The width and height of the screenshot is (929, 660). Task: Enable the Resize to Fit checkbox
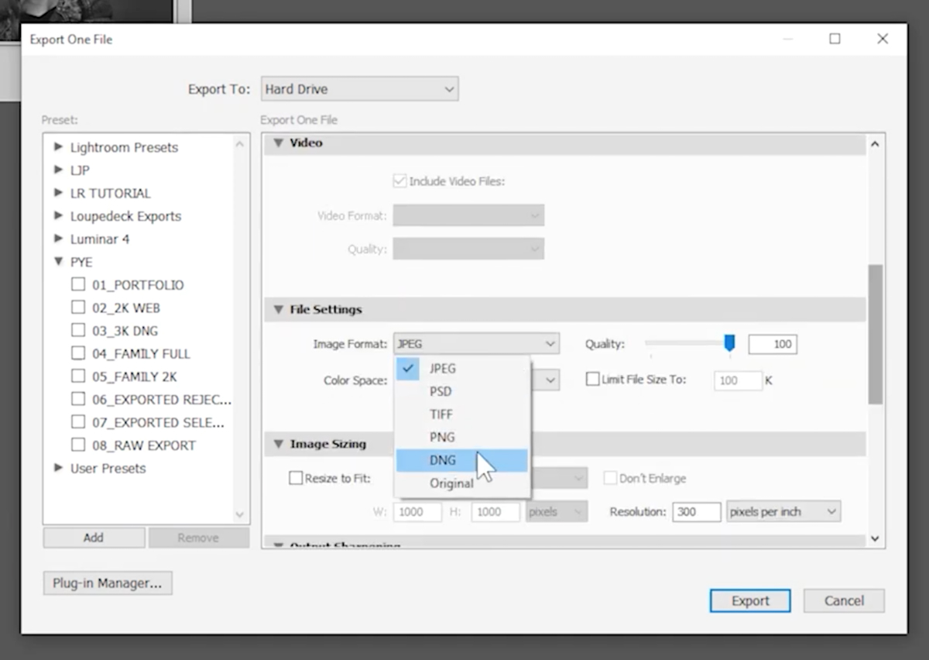pos(296,478)
